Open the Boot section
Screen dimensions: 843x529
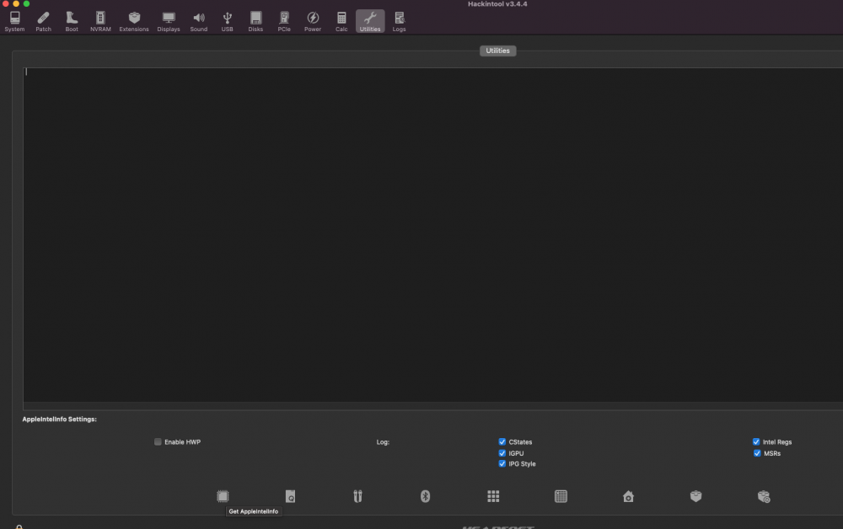pos(72,22)
